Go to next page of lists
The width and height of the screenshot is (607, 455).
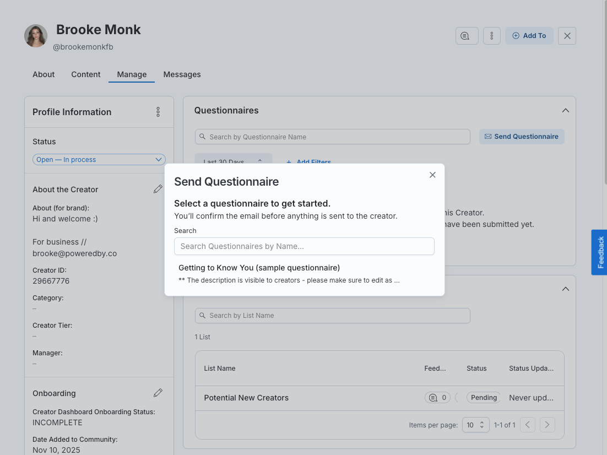coord(547,425)
